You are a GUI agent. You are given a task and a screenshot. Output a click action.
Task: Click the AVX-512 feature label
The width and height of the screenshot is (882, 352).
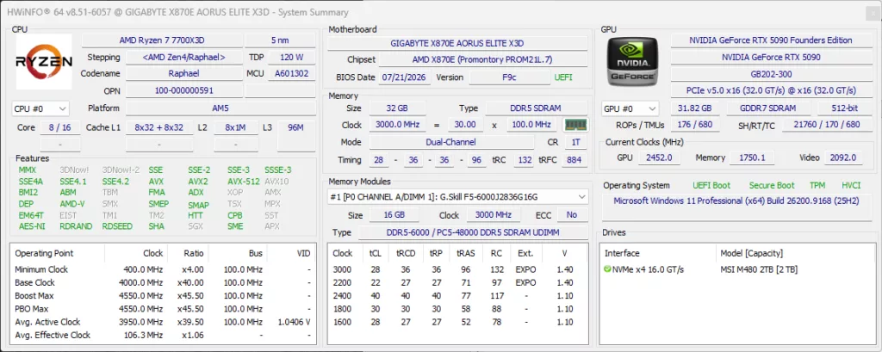[x=244, y=182]
